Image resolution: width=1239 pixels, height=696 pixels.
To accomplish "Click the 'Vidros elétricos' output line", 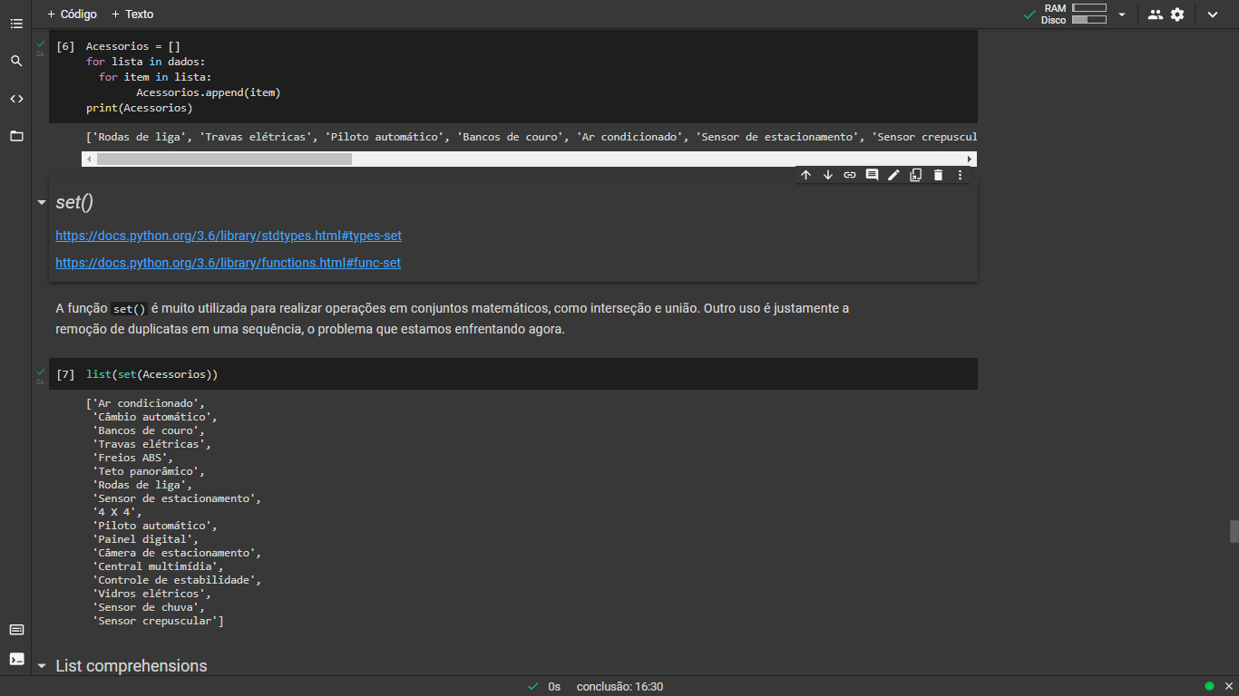I will (x=151, y=594).
